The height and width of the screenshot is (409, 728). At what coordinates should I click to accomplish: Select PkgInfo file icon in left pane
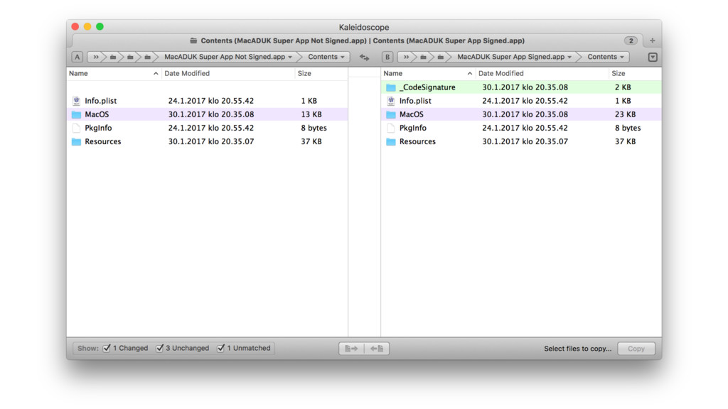(x=77, y=128)
